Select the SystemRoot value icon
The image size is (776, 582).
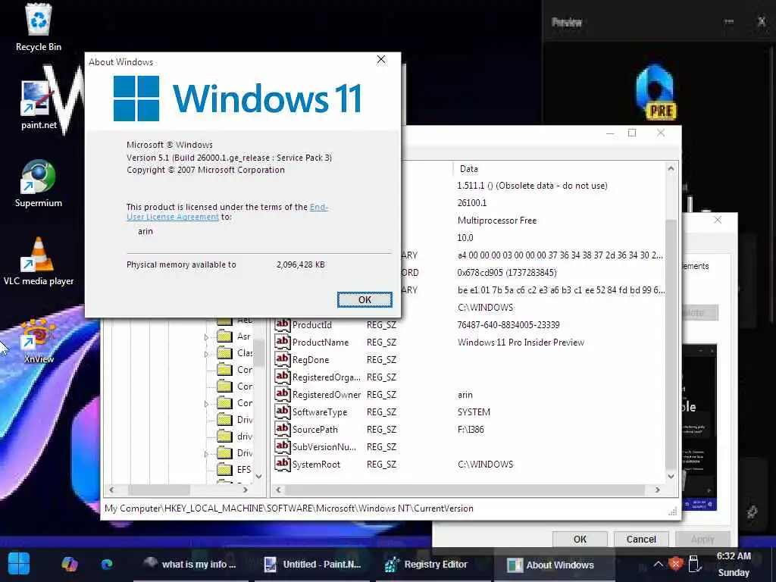pyautogui.click(x=282, y=464)
